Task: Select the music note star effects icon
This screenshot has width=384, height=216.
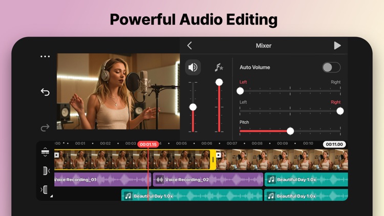Action: [219, 68]
